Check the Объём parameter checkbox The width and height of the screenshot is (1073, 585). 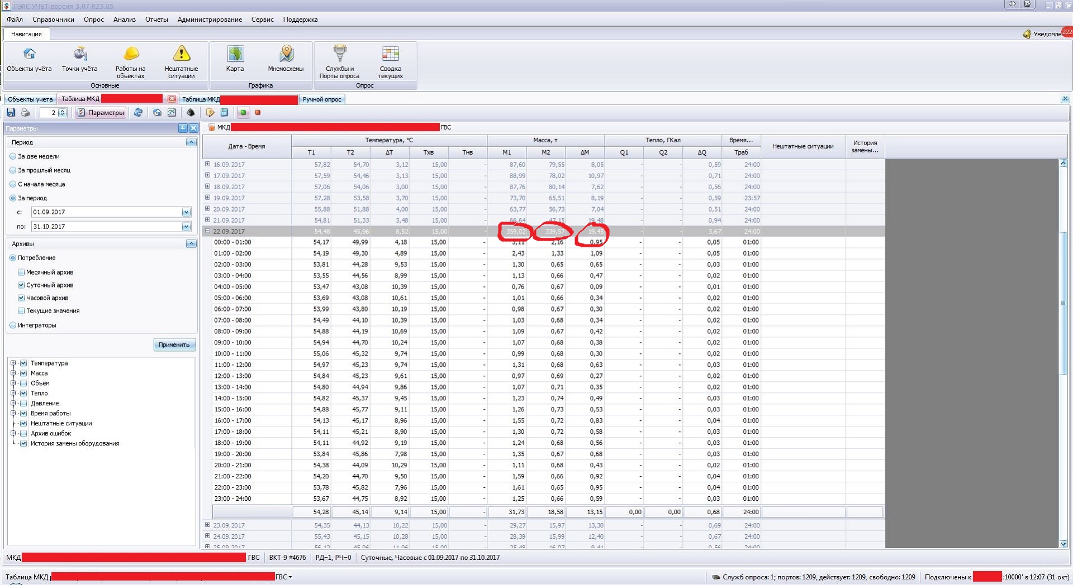[23, 383]
